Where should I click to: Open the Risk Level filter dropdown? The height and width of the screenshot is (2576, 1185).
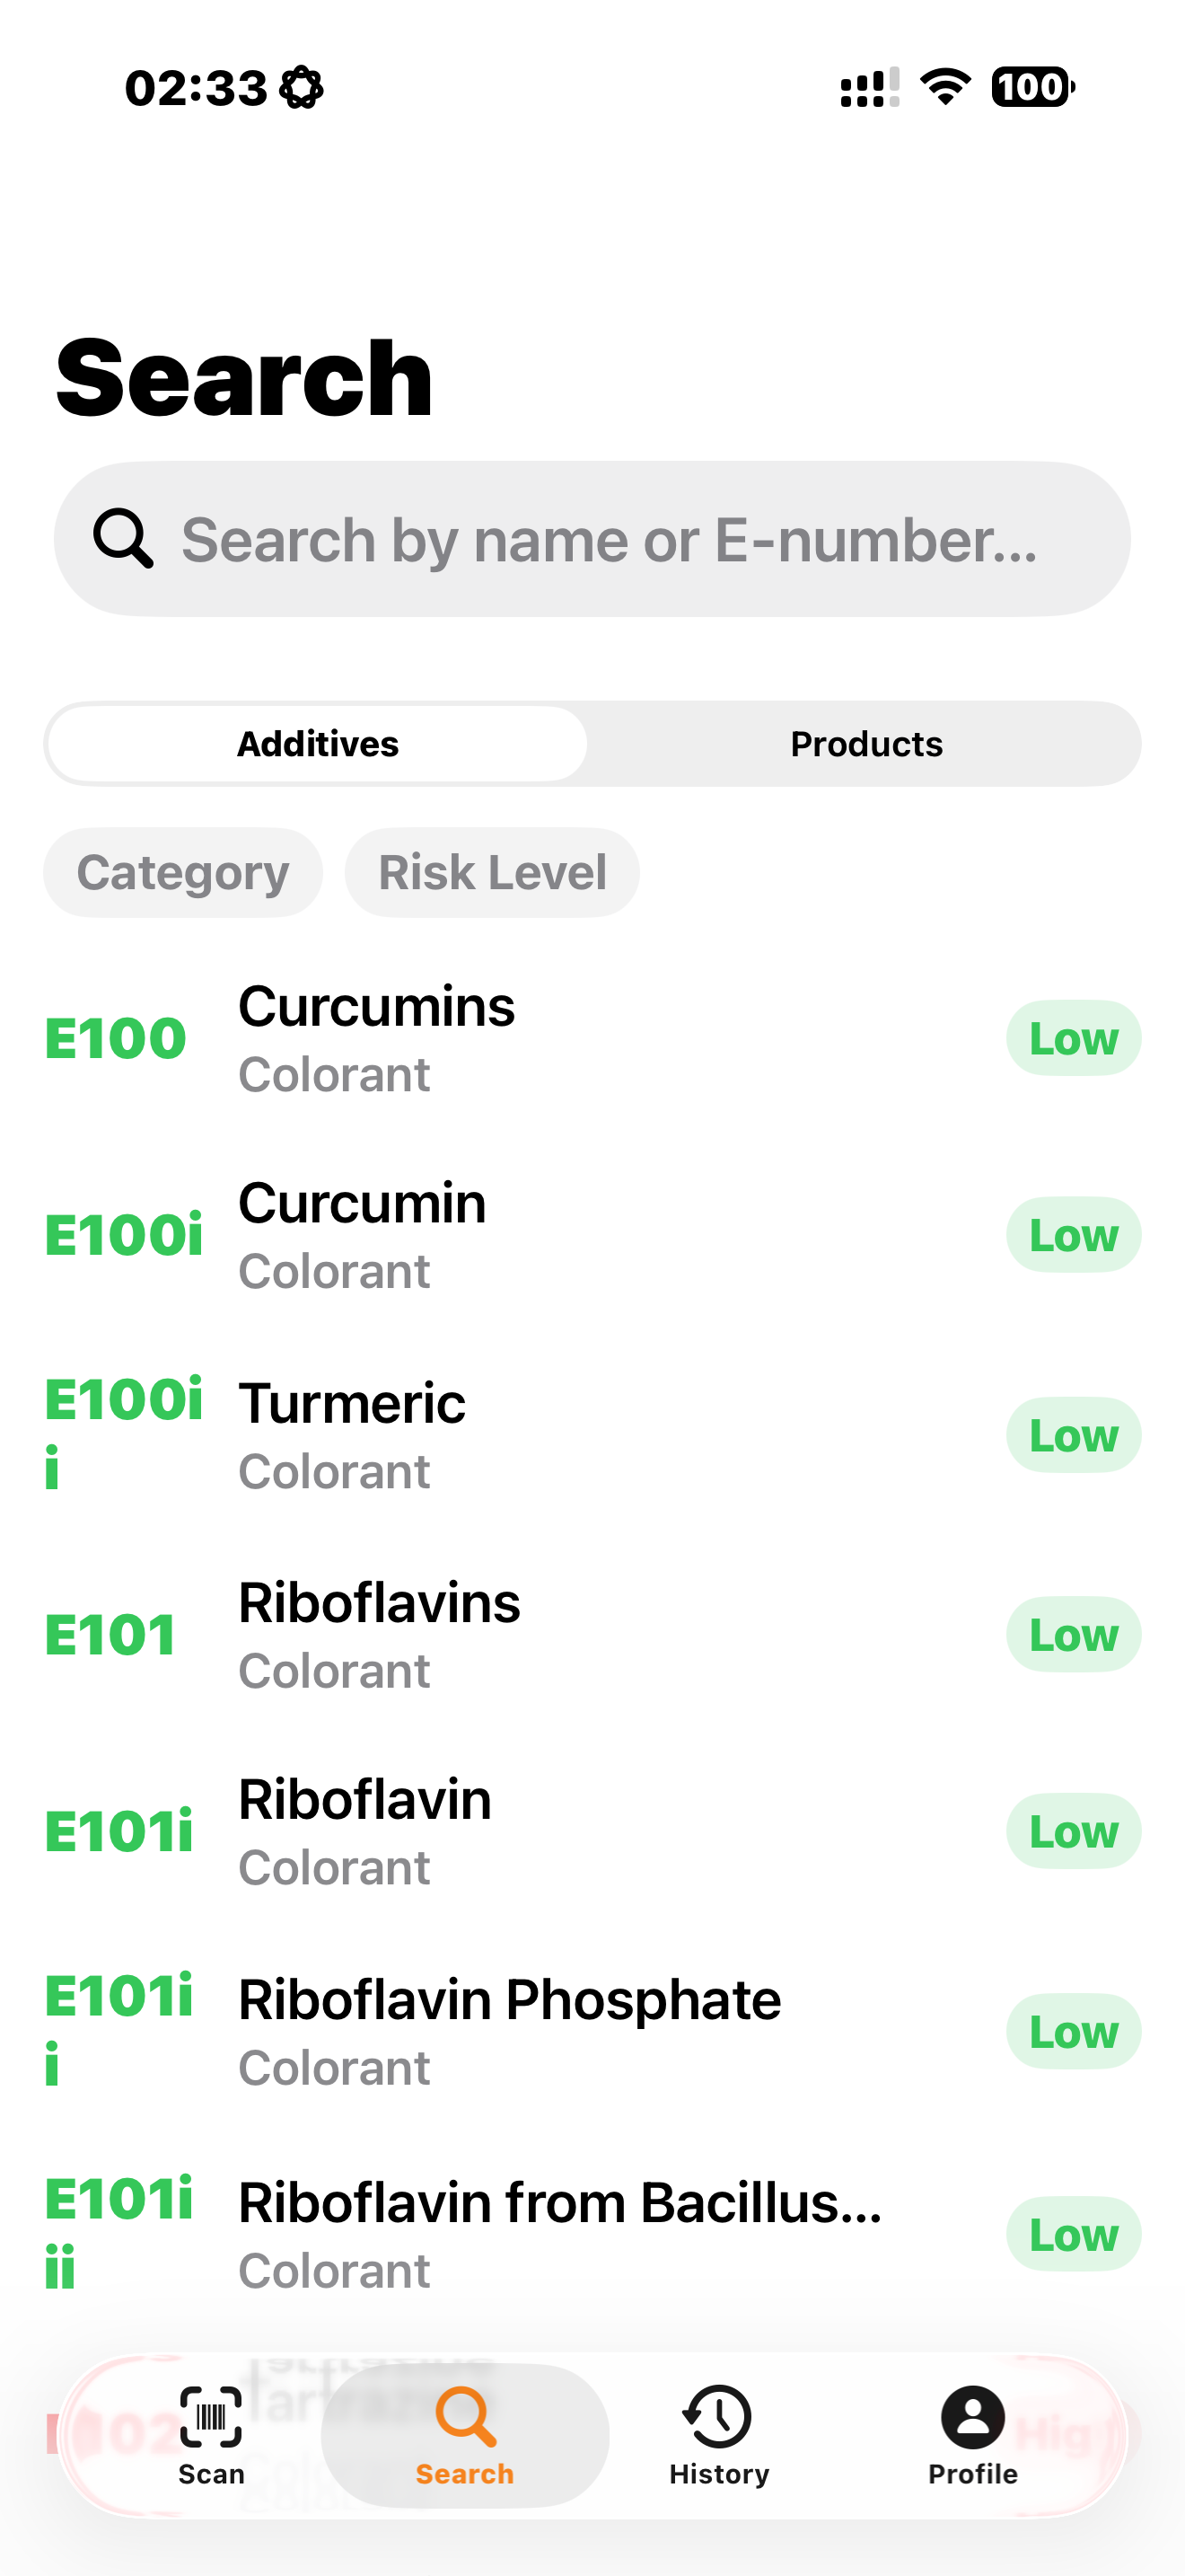tap(492, 872)
